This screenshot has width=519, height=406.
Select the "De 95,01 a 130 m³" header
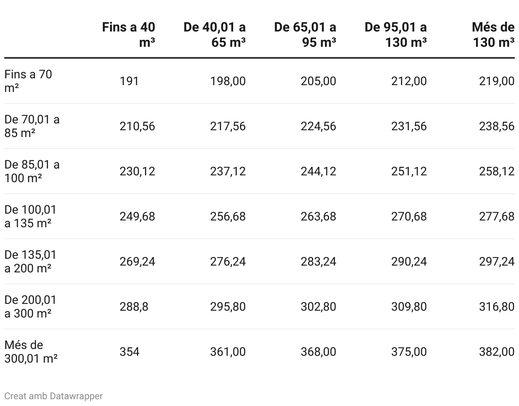(x=396, y=34)
